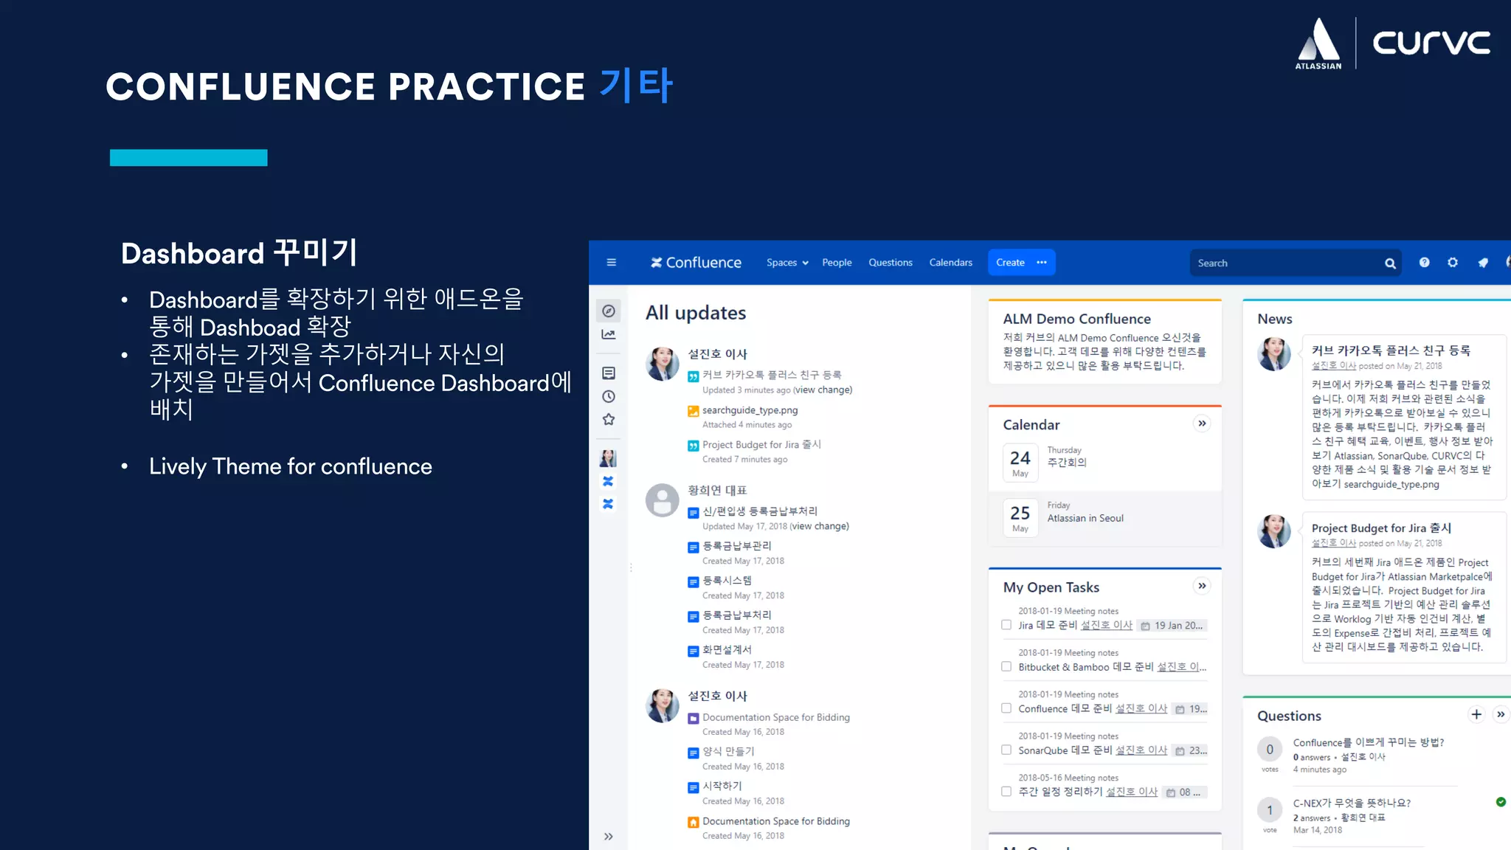Open searchguide_type.png attachment link
Screen dimensions: 1511x850
pos(750,410)
